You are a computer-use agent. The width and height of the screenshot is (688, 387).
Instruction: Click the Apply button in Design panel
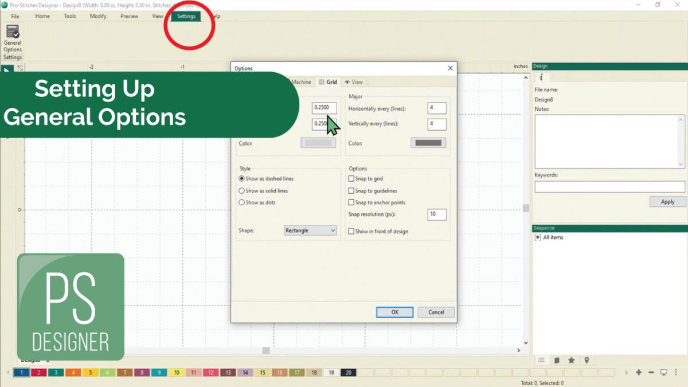[x=667, y=202]
